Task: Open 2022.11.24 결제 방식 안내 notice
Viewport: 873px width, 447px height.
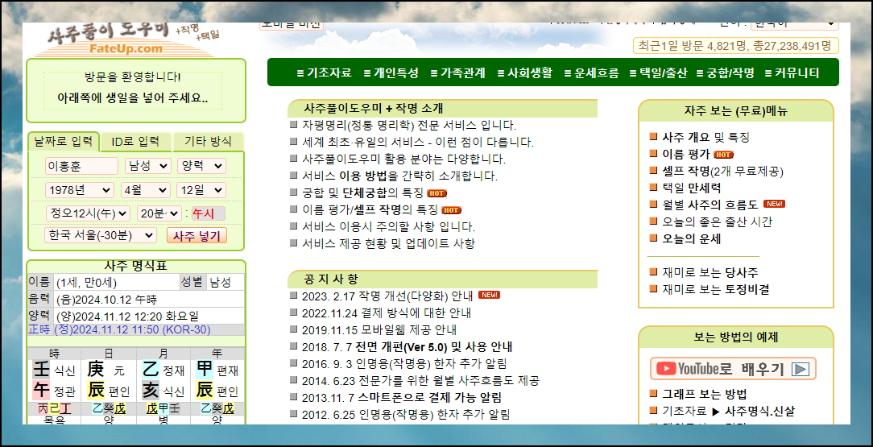Action: click(387, 312)
